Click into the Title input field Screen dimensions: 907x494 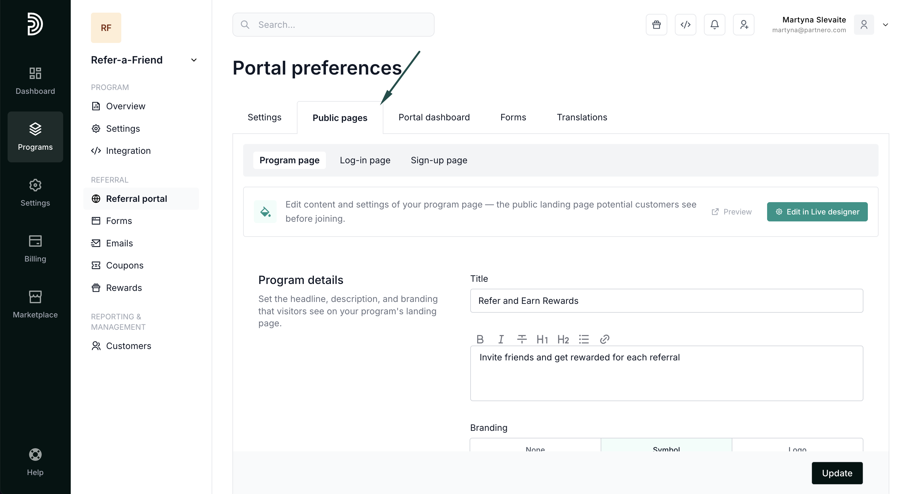tap(666, 301)
